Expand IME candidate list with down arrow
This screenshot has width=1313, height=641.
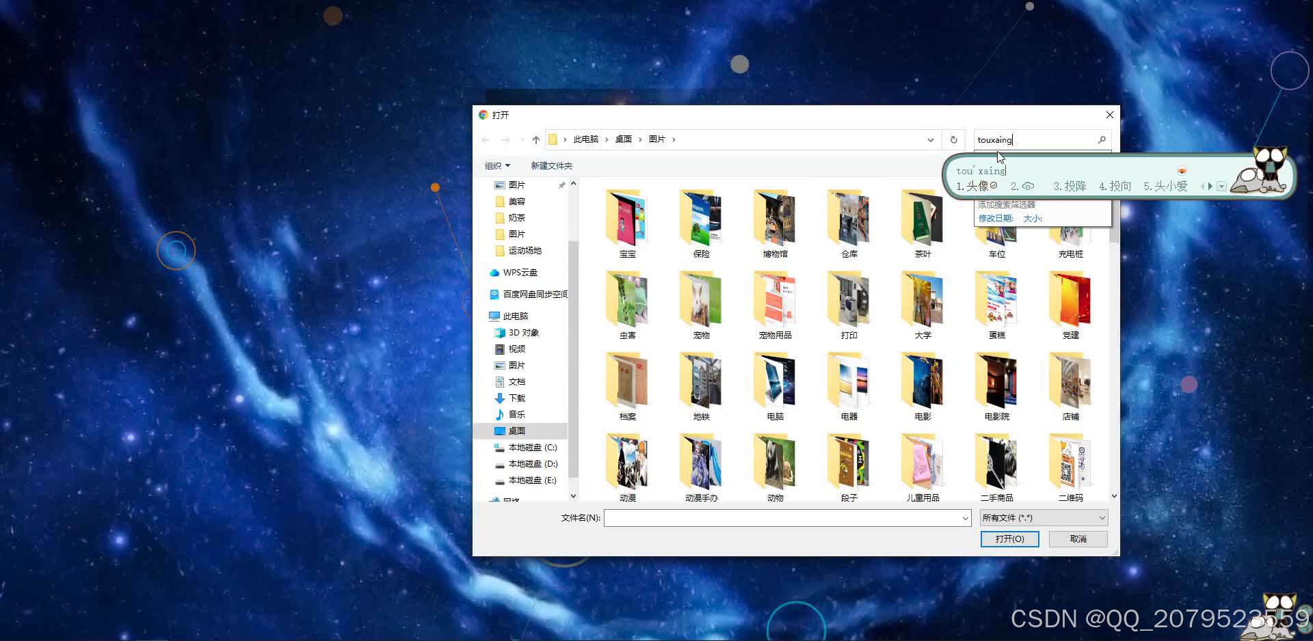coord(1221,186)
